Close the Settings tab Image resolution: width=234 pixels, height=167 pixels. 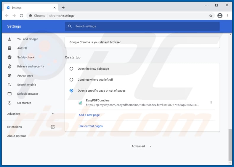[55, 7]
